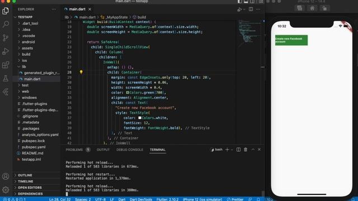Open pubspec.yaml file
The width and height of the screenshot is (358, 201).
tap(34, 147)
